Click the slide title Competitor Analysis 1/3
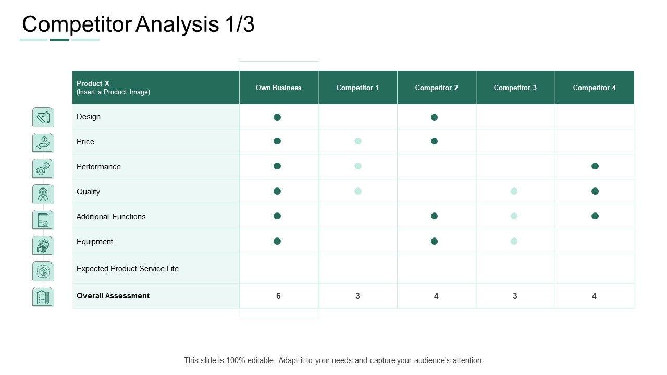 tap(138, 24)
